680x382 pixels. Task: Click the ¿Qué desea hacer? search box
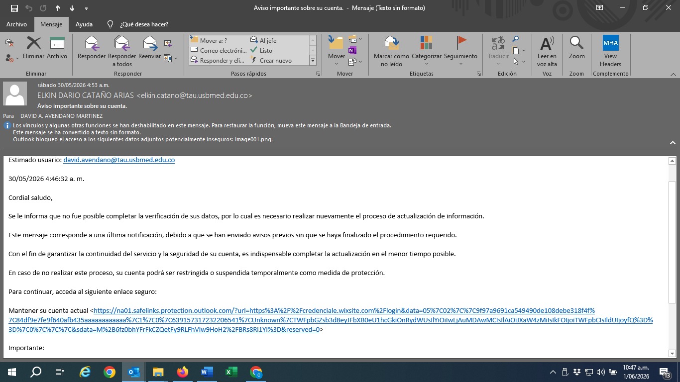tap(144, 24)
